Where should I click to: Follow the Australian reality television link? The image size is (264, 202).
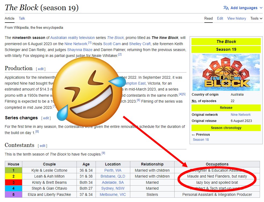tap(73, 38)
